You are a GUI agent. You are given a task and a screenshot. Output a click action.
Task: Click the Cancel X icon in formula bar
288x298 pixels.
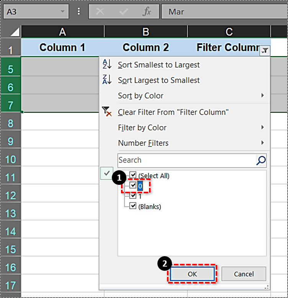pos(100,12)
